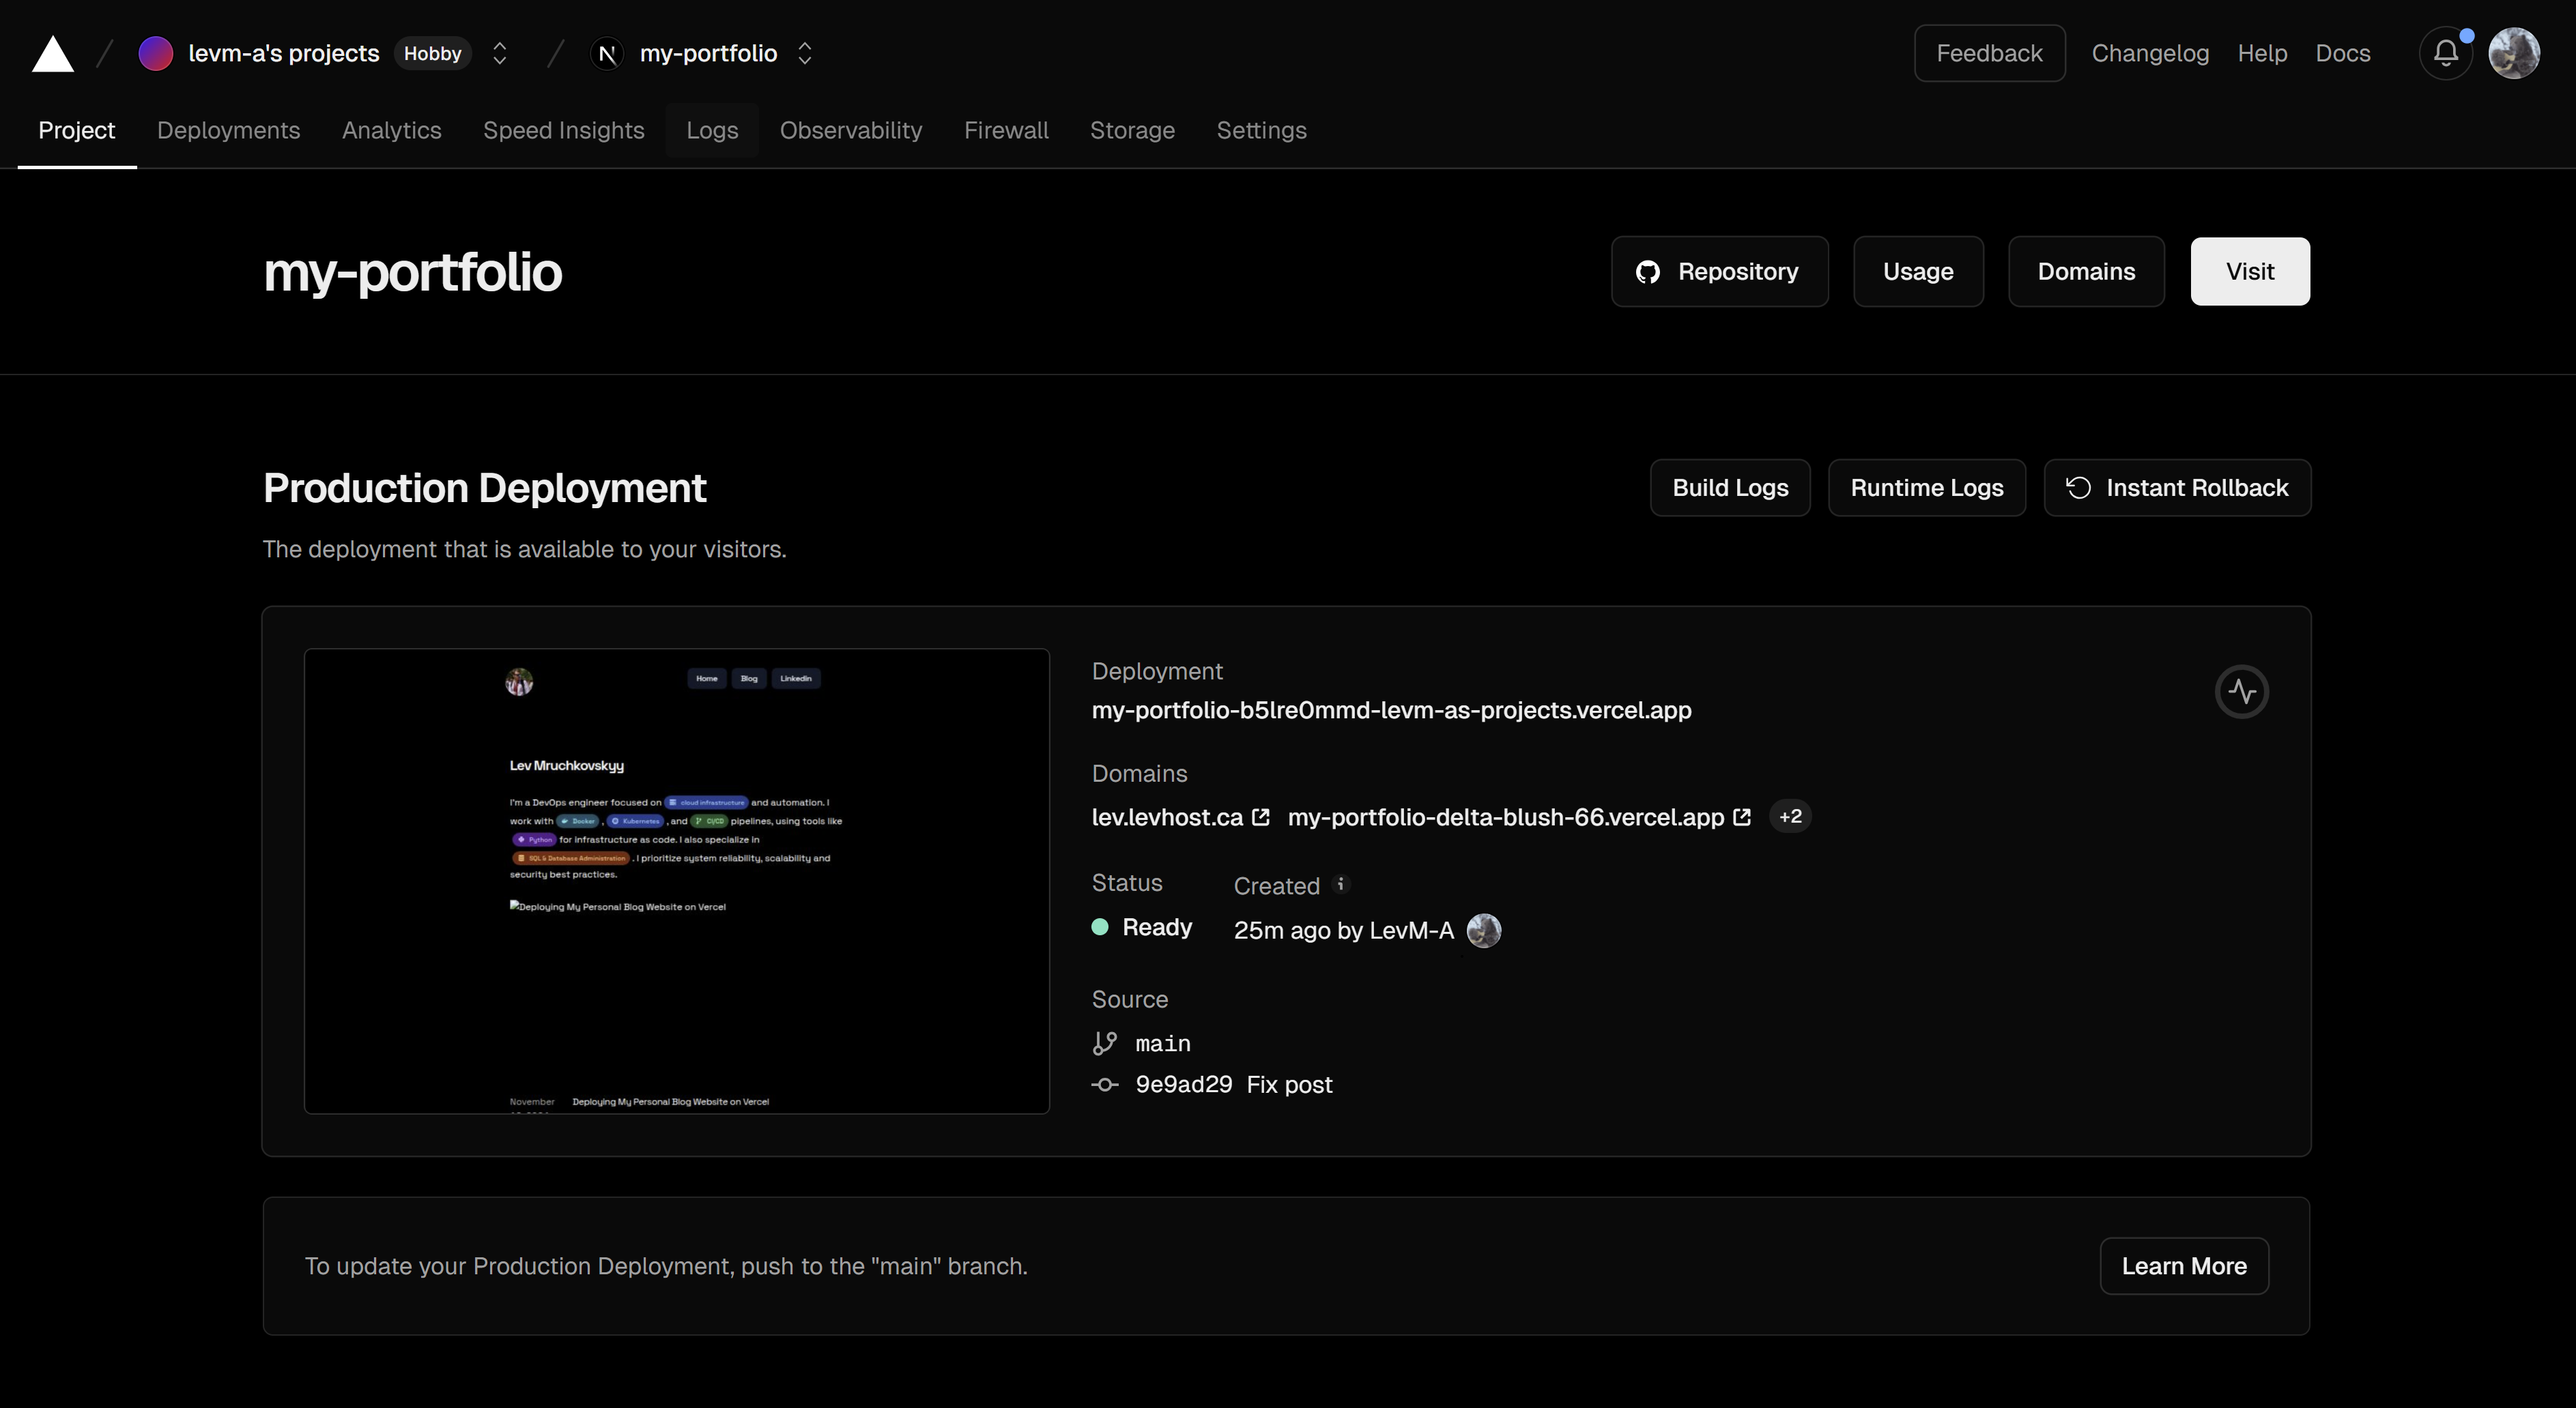
Task: Open the my-portfolio-delta-blush-66 external link icon
Action: point(1742,817)
